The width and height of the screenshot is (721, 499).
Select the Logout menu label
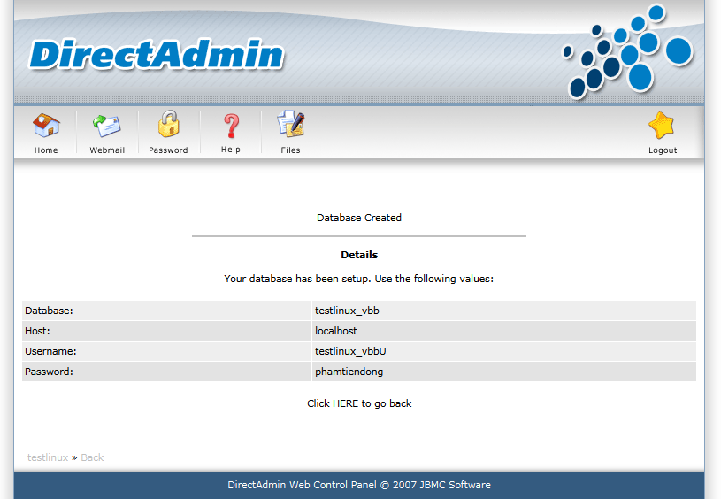coord(663,150)
